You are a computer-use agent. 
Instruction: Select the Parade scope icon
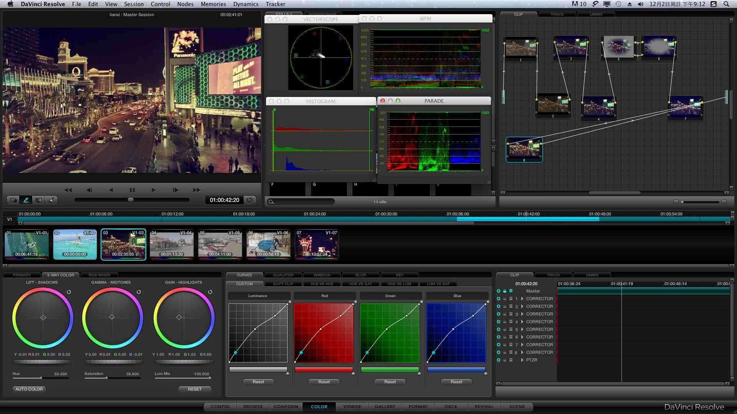point(434,100)
